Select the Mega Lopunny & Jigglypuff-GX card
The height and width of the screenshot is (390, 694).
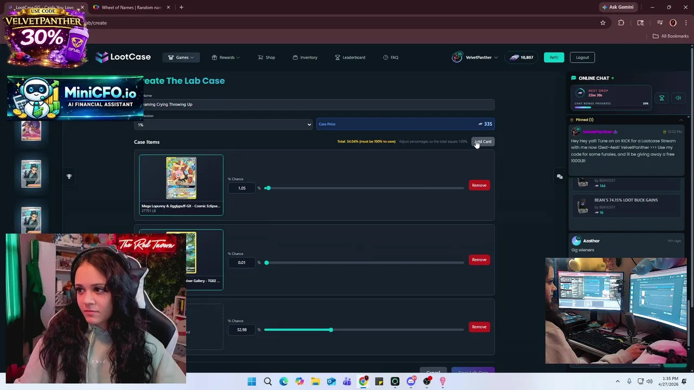181,185
